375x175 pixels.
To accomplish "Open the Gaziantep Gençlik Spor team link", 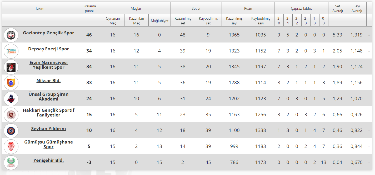I will point(48,33).
